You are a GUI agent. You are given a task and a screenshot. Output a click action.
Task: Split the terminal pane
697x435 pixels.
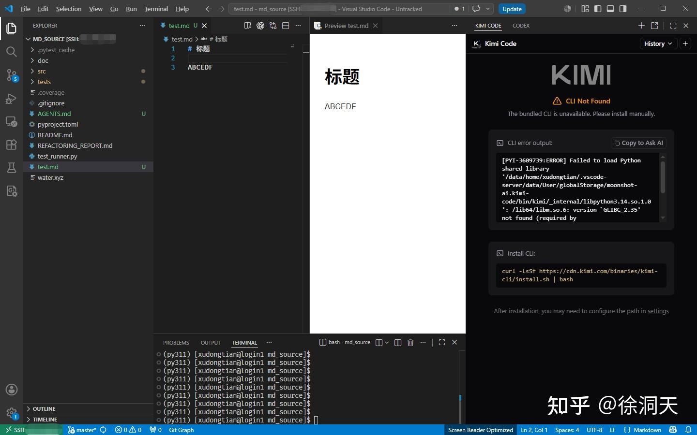(x=398, y=342)
